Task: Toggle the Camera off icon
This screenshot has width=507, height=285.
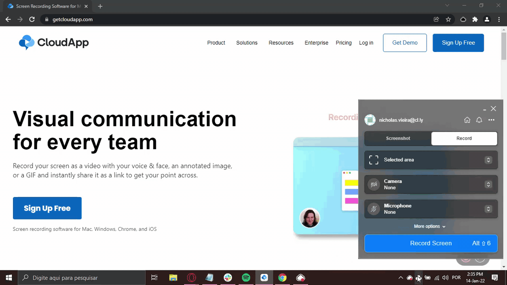Action: pos(374,184)
